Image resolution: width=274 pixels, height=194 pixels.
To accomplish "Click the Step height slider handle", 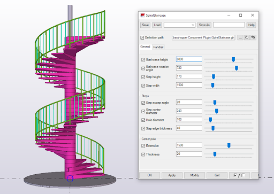I will tap(214, 76).
